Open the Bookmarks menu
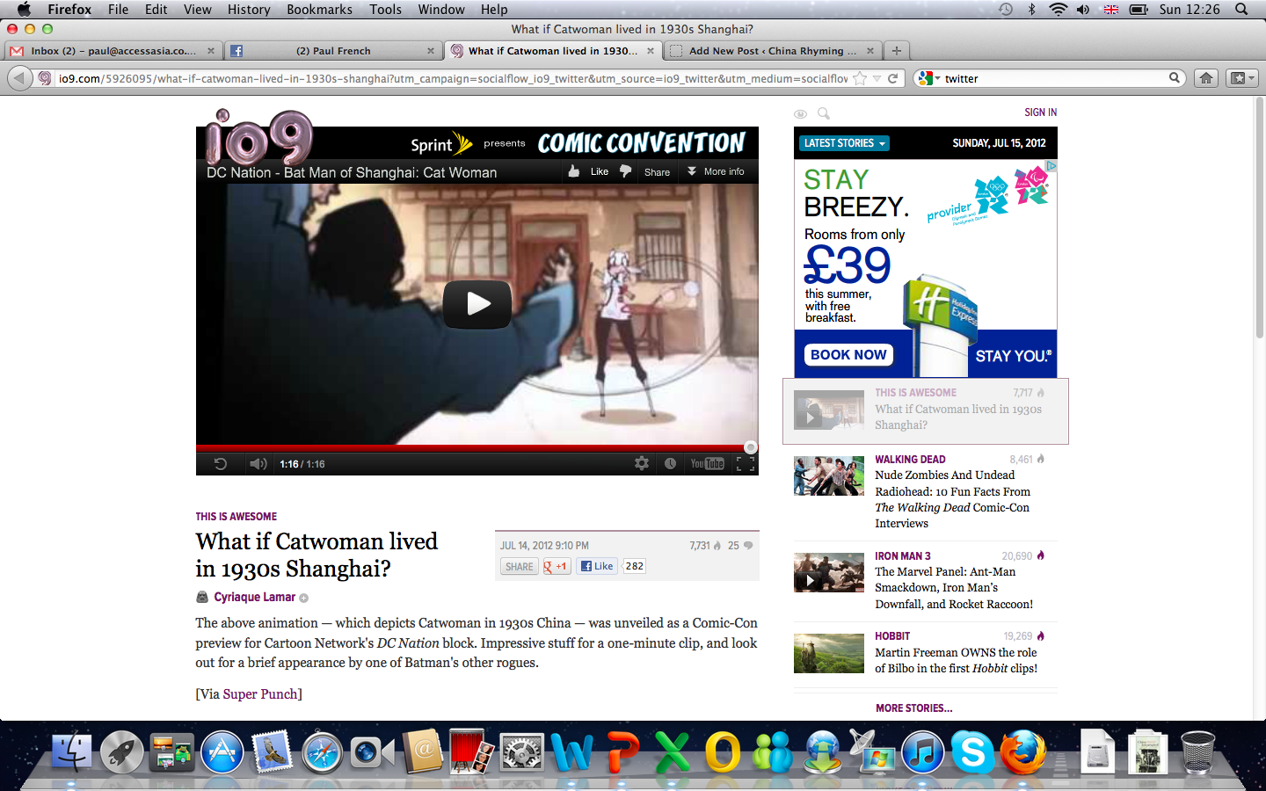 [x=319, y=10]
